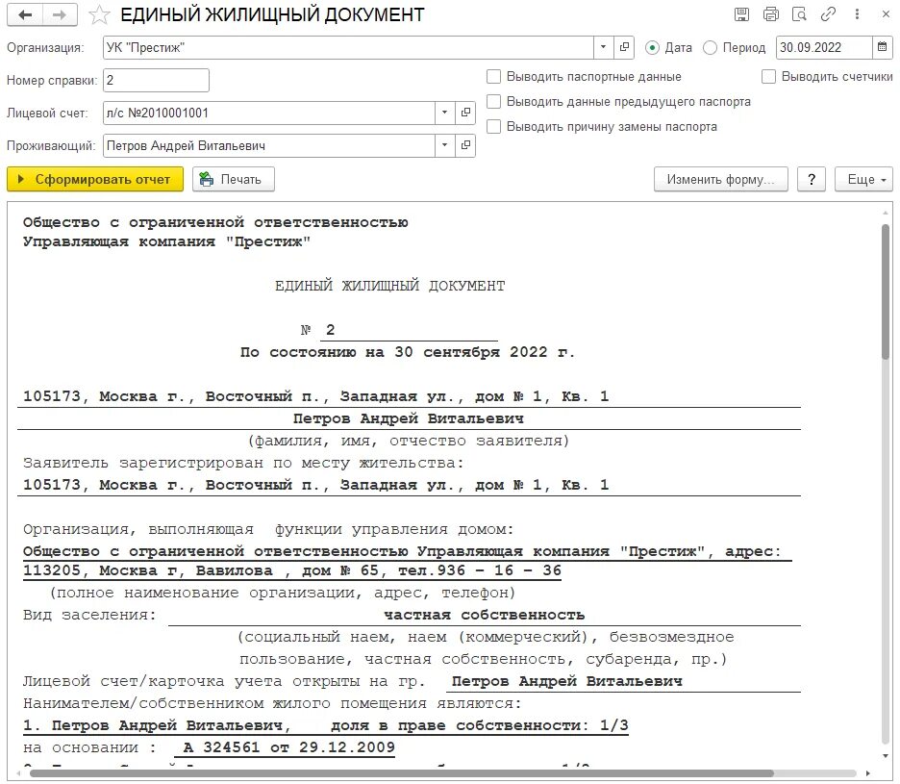The width and height of the screenshot is (900, 784).
Task: Click the report line А 324561 от 29.12.2009
Action: 288,747
